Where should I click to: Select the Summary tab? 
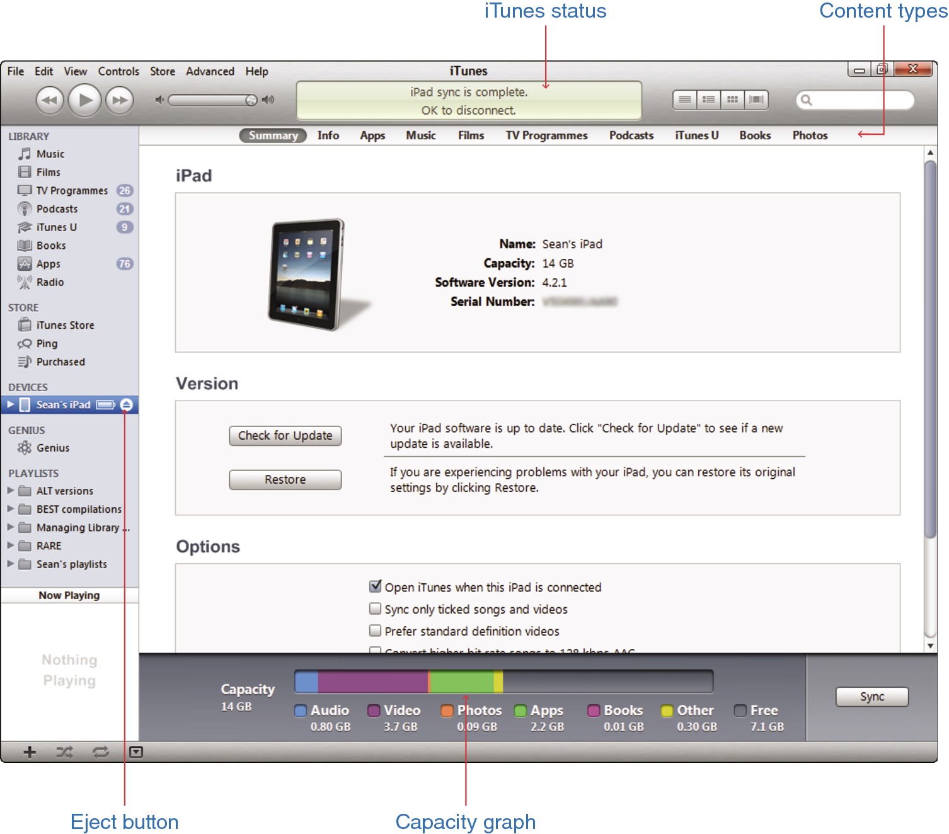point(273,135)
